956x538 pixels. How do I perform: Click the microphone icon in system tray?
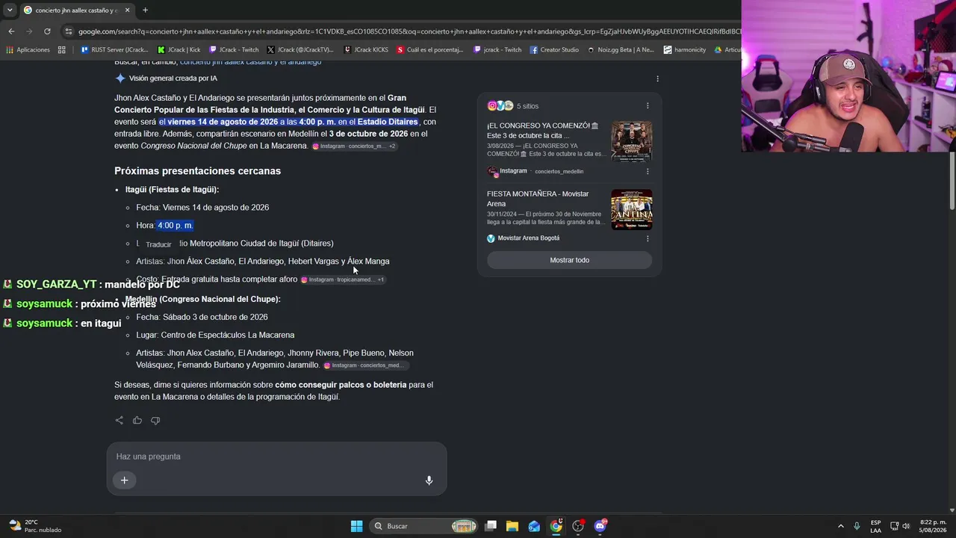click(x=857, y=526)
